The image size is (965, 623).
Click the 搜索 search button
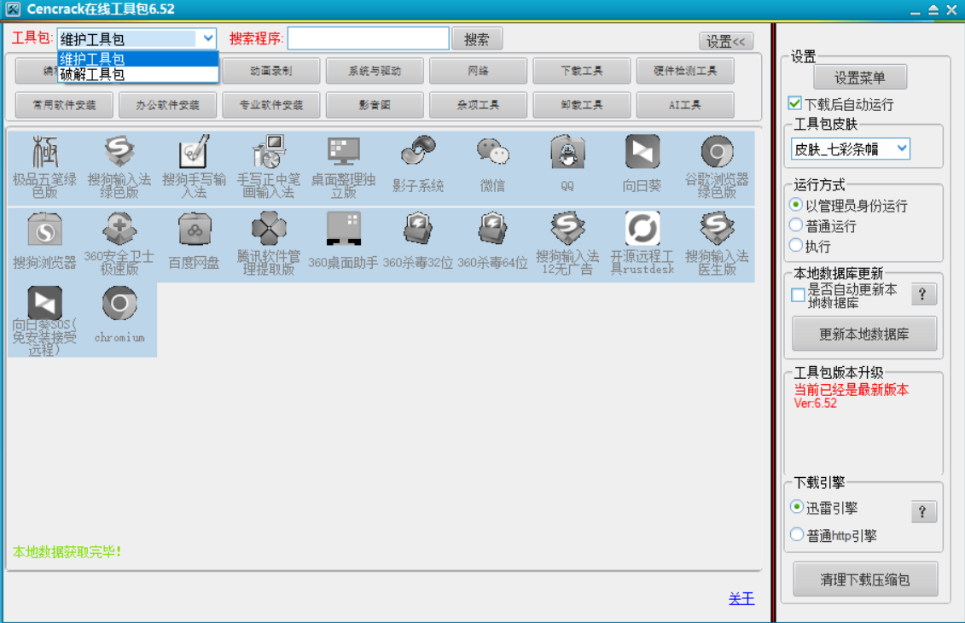[477, 38]
